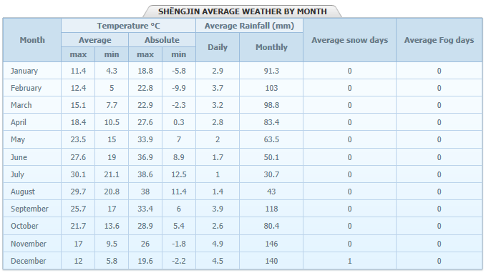Click the Shëngjin Average Weather By Month title tab

click(x=243, y=11)
